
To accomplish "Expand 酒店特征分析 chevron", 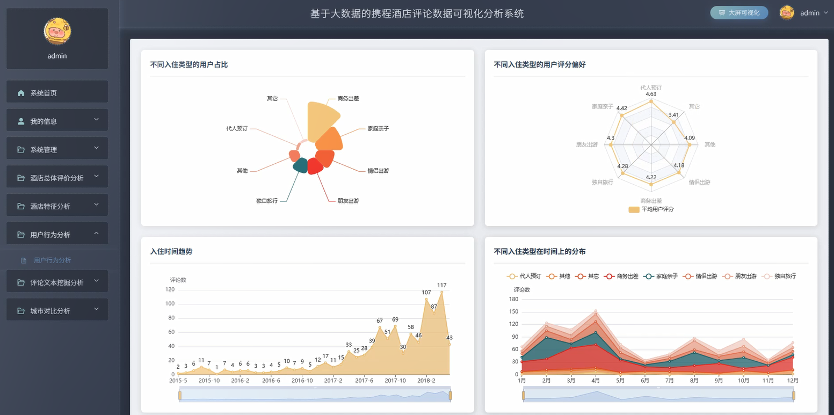I will tap(97, 204).
